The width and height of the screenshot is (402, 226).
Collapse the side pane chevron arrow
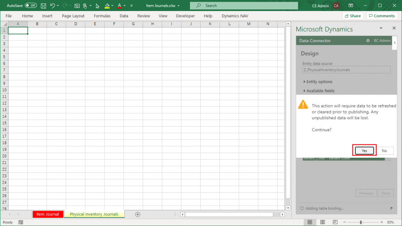pyautogui.click(x=395, y=43)
